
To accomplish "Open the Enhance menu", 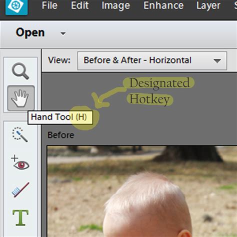I will [163, 5].
